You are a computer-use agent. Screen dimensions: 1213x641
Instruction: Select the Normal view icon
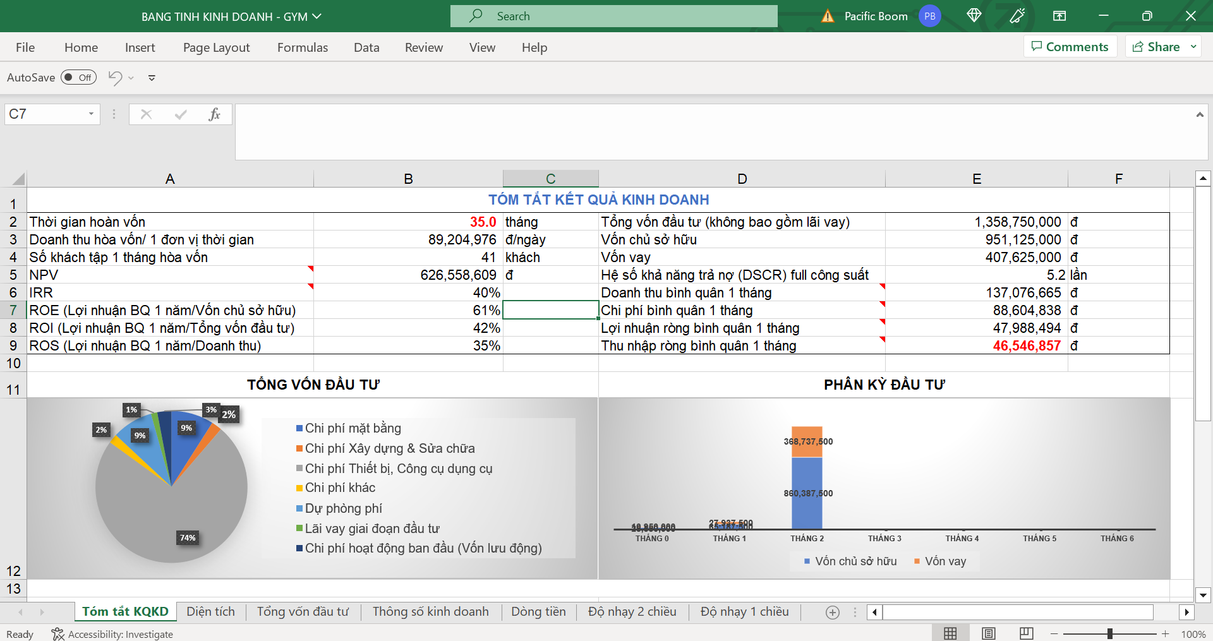(950, 633)
